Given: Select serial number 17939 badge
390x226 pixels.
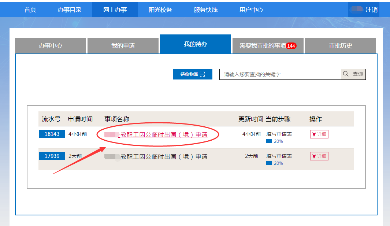Looking at the screenshot, I should point(52,156).
